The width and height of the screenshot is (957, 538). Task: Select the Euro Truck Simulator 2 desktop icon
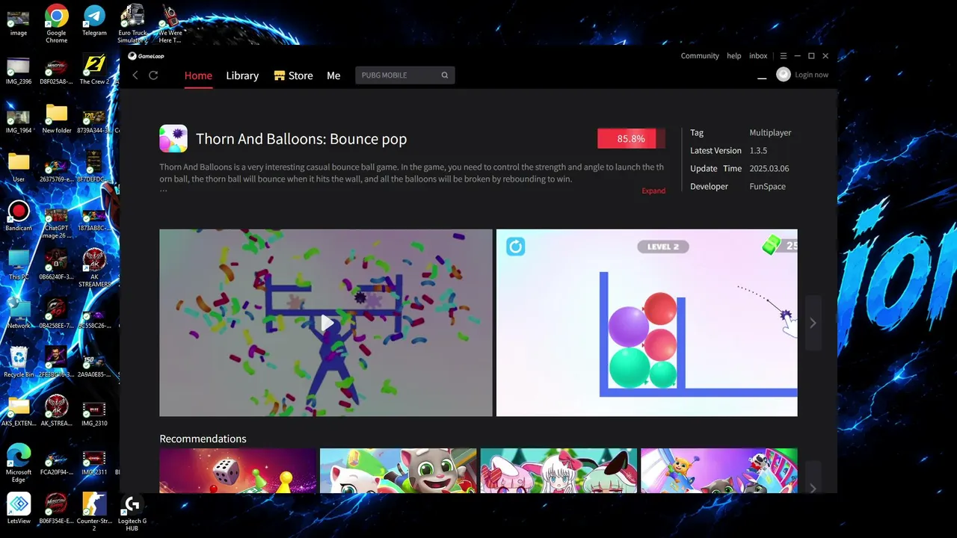click(132, 24)
